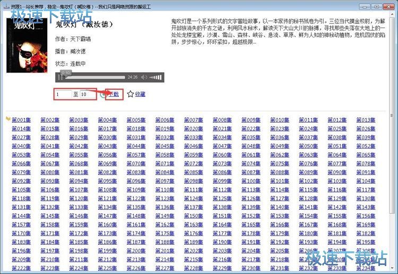The image size is (398, 274).
Task: Maximize the window
Action: pyautogui.click(x=377, y=6)
